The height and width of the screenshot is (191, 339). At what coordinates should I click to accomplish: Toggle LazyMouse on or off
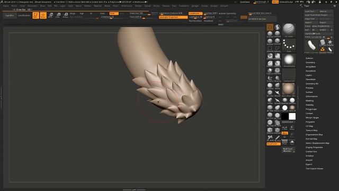[x=195, y=13]
